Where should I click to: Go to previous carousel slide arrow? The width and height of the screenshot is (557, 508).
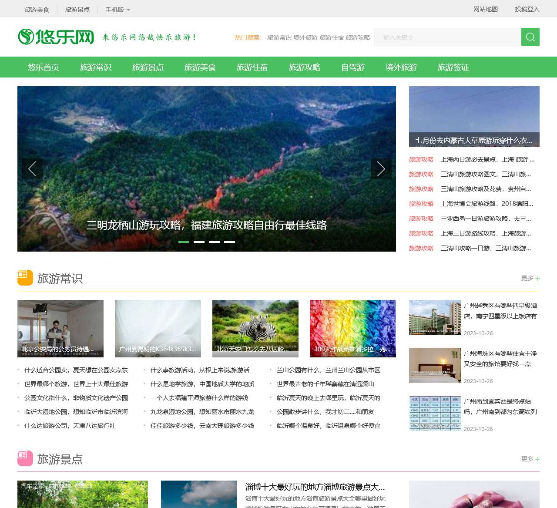click(32, 169)
